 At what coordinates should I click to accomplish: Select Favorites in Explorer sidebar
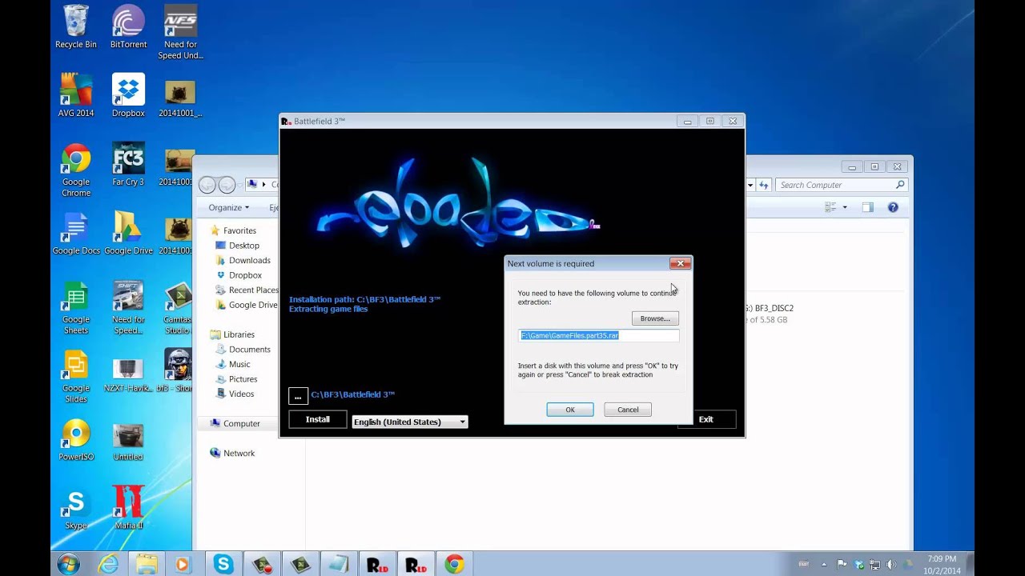click(x=239, y=230)
